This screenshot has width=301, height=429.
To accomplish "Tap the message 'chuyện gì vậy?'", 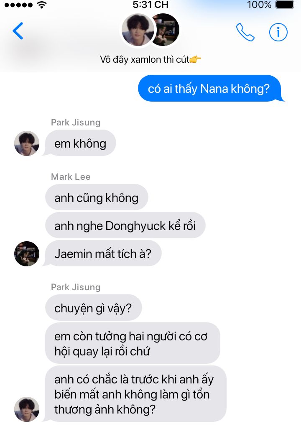I will click(x=93, y=308).
